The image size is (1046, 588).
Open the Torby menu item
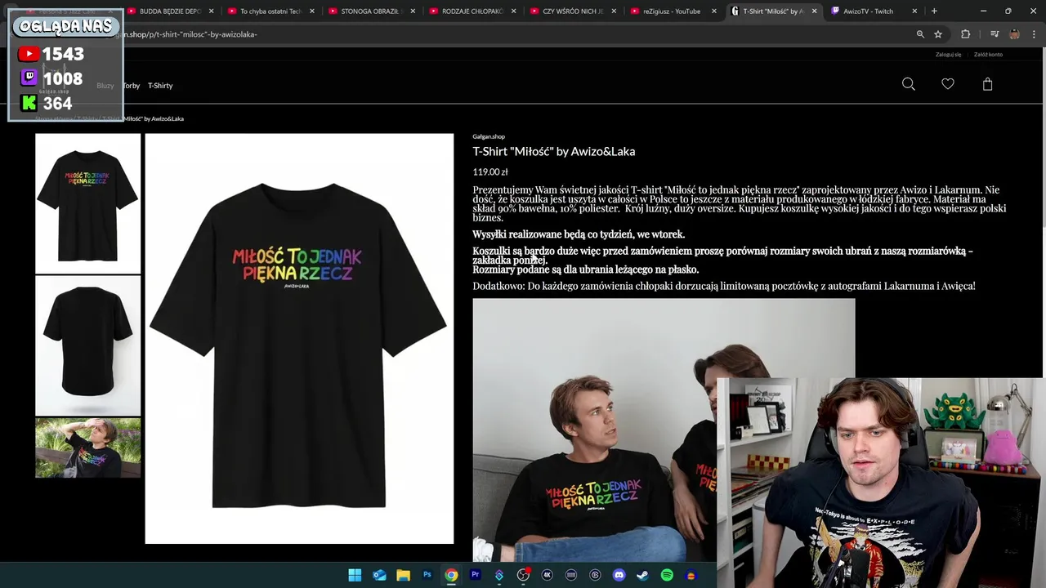(x=131, y=86)
